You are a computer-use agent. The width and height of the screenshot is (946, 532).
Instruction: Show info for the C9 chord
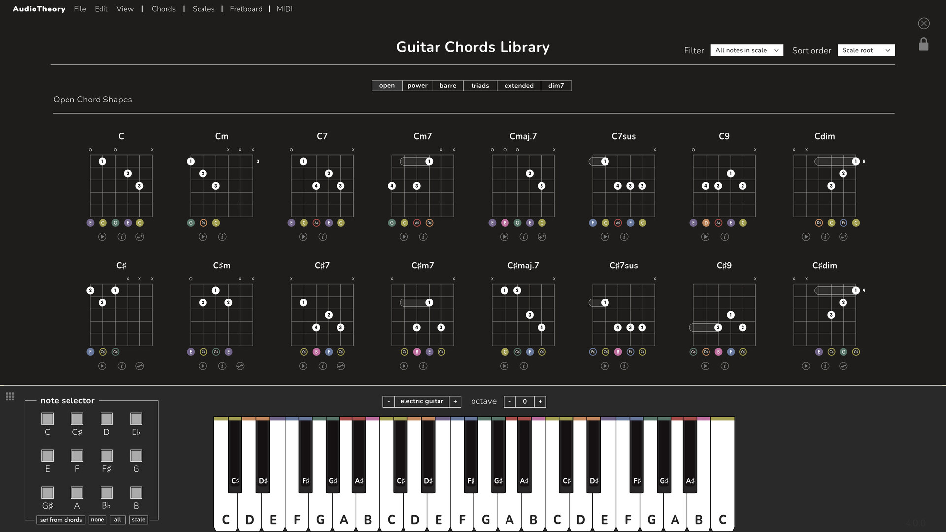[725, 237]
